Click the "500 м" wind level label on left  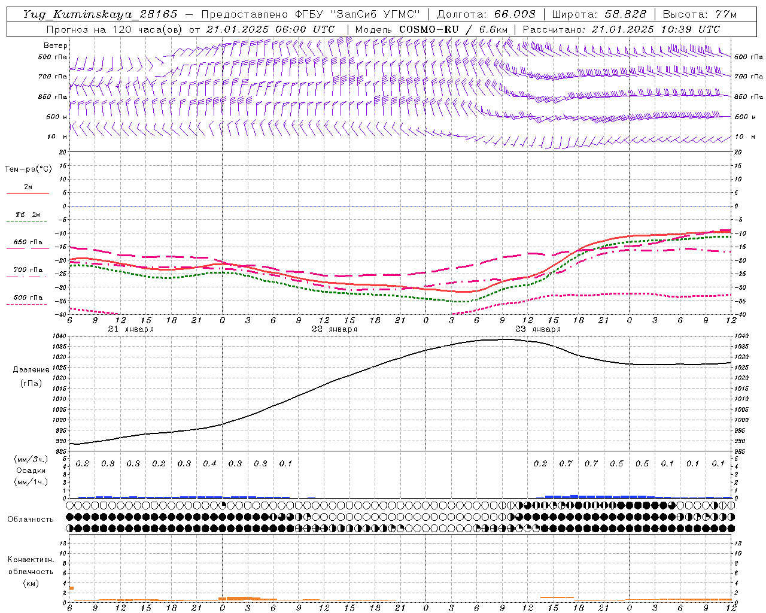57,117
